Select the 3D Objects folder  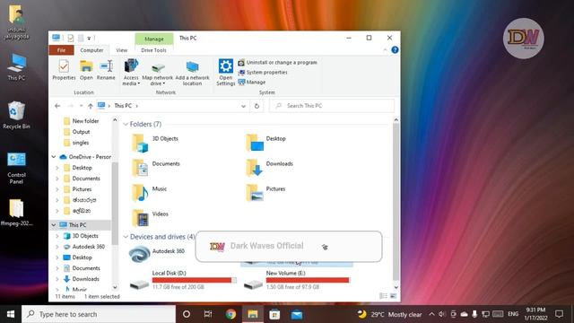[155, 143]
